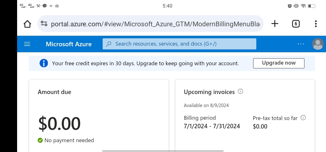Open site settings icon in address bar
Screen dimensions: 326x152
pyautogui.click(x=44, y=23)
